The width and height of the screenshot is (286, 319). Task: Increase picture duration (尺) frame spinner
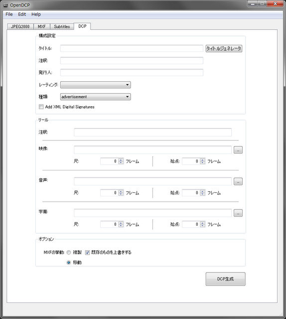click(x=121, y=160)
